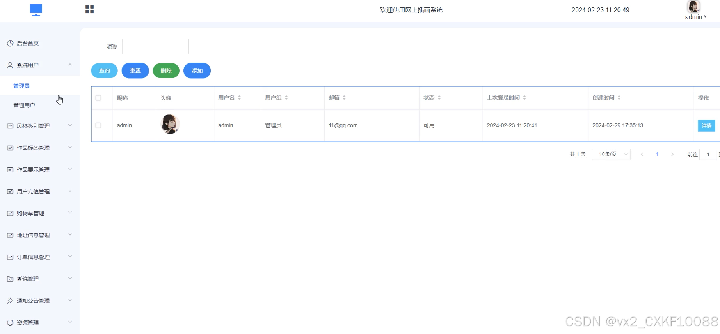Open 后台首页 menu item

[40, 43]
